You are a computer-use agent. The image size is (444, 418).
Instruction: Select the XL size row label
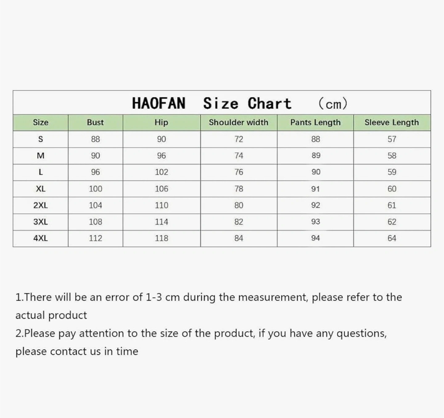click(41, 189)
